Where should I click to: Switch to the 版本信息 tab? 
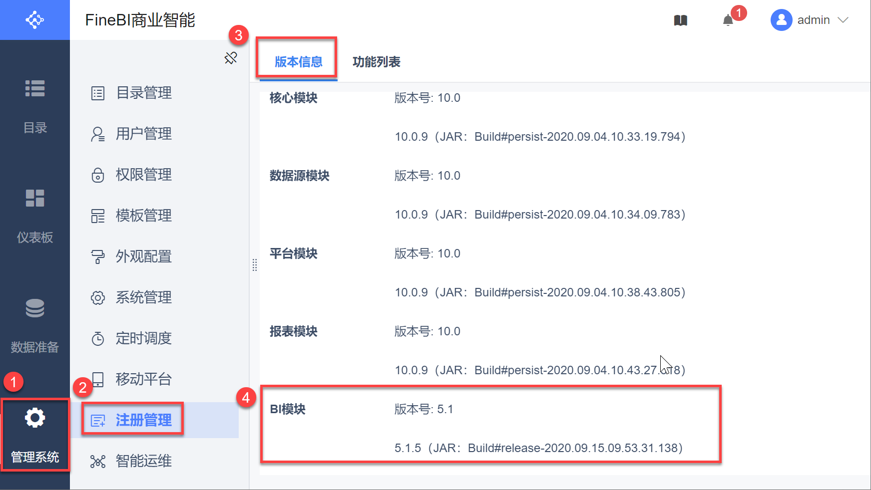(299, 62)
